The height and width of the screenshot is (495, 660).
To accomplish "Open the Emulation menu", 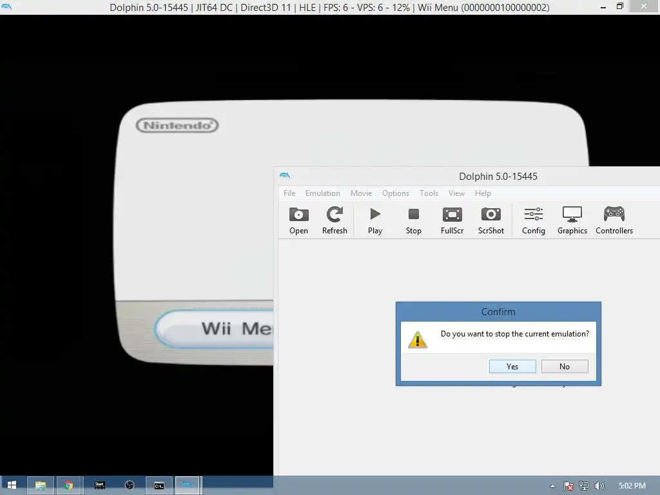I will 322,193.
